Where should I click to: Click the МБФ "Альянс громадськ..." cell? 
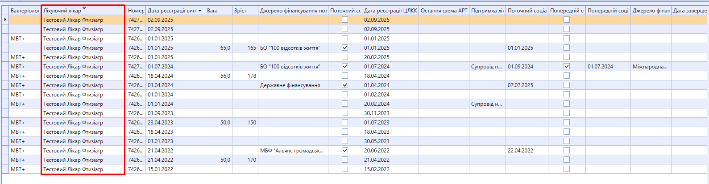pos(292,151)
